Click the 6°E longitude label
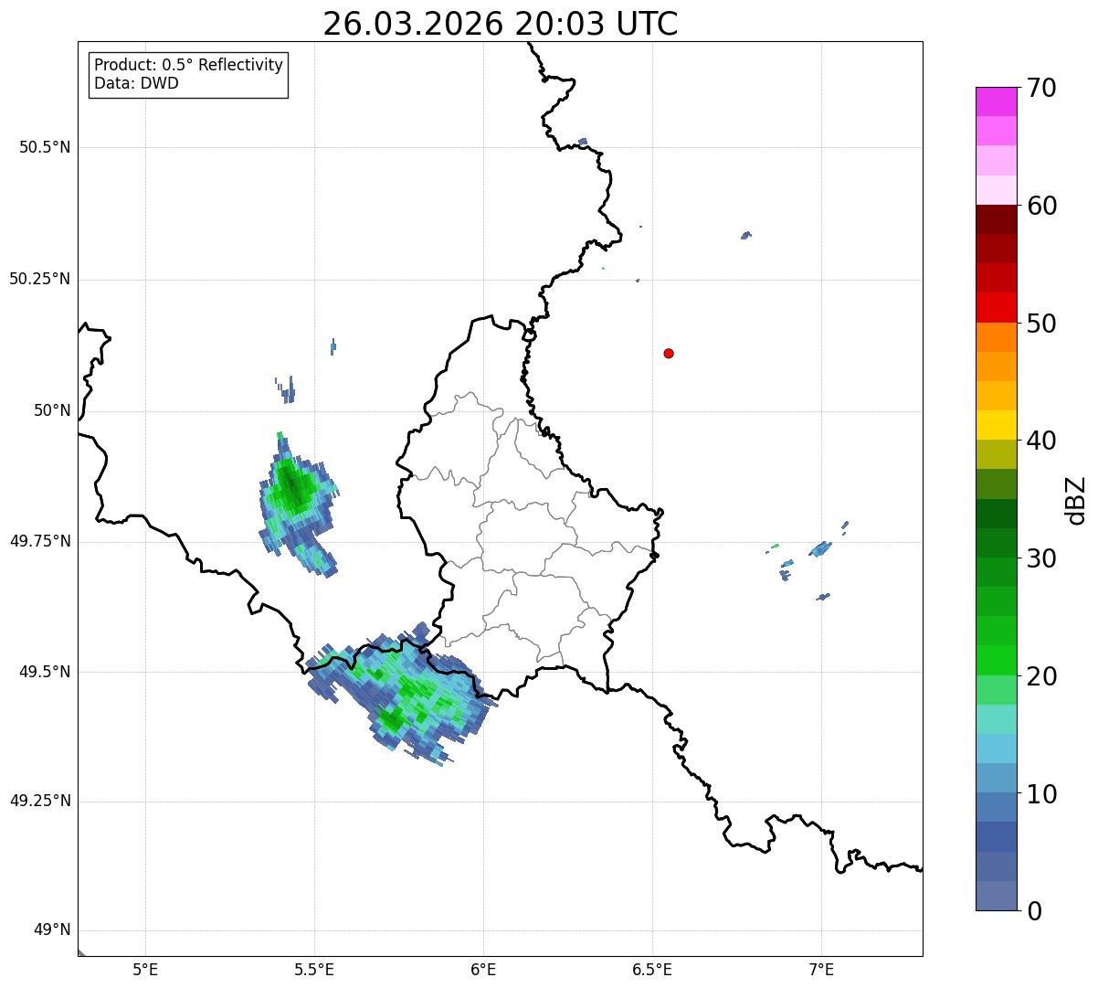The height and width of the screenshot is (988, 1098). [x=483, y=969]
